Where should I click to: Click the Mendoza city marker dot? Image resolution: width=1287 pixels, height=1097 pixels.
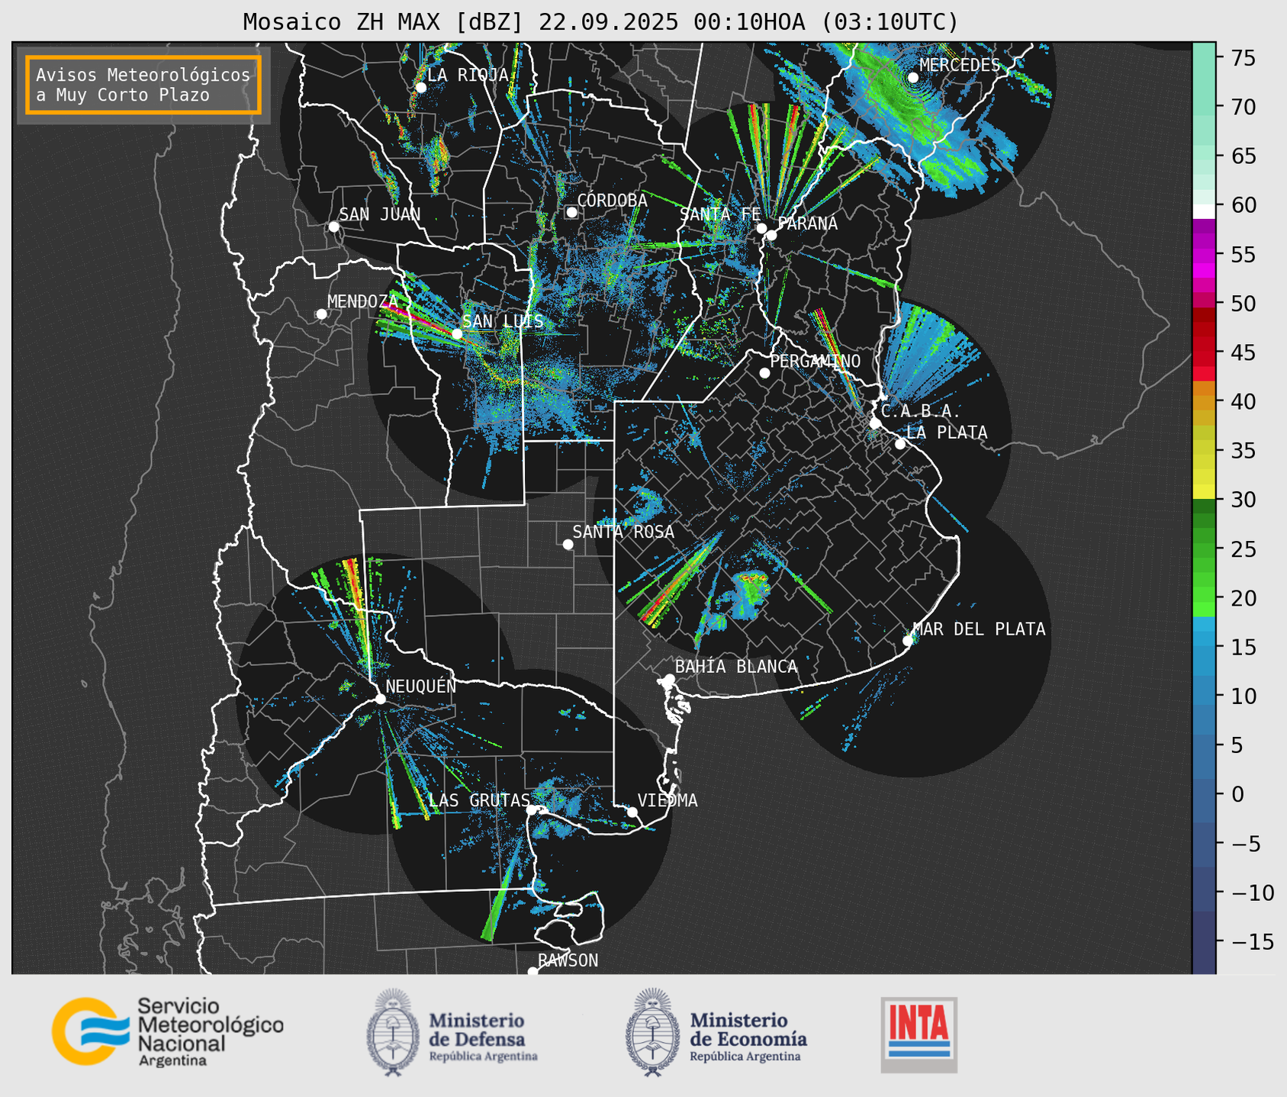click(321, 314)
